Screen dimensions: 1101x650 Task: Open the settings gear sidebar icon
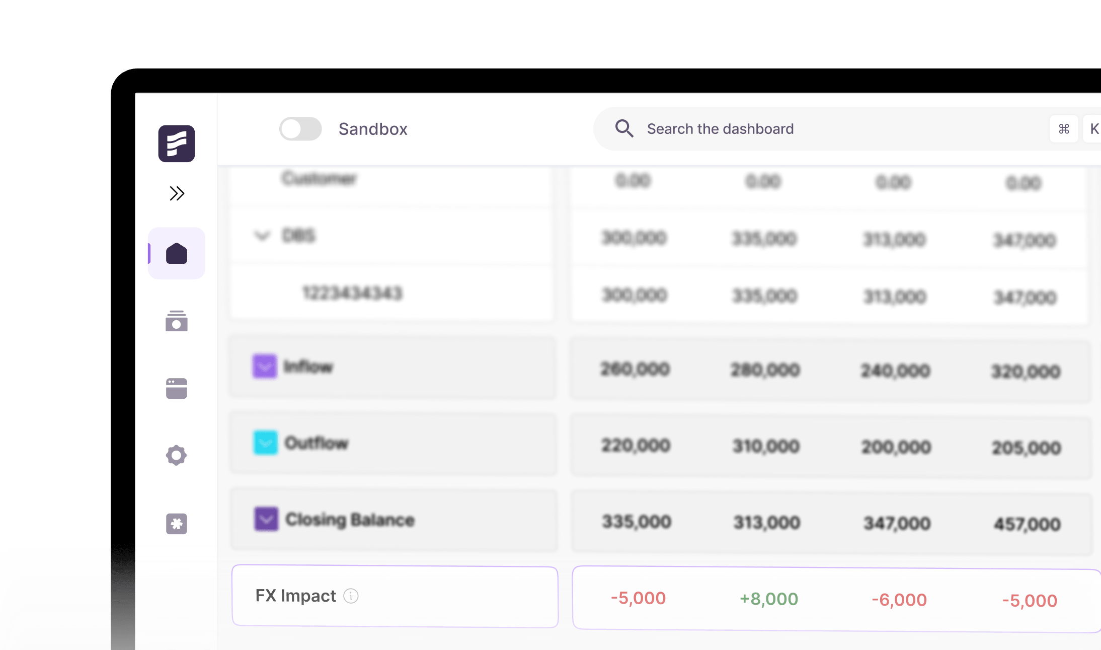point(177,455)
